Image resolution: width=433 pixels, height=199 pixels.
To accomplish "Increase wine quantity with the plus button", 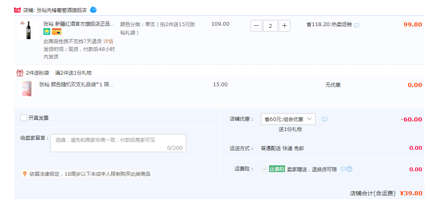I will click(x=285, y=26).
